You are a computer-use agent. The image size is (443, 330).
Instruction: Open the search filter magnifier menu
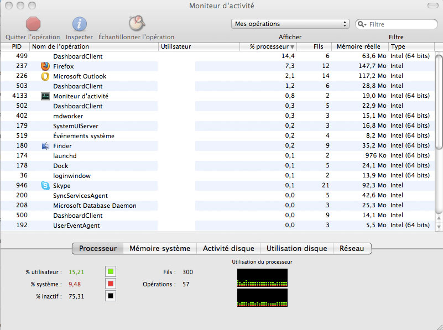(362, 24)
